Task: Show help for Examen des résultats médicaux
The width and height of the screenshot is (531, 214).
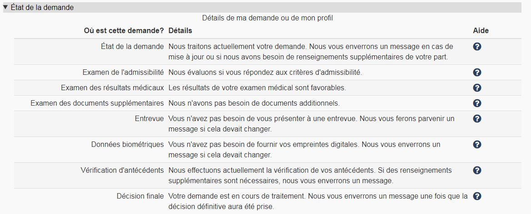Action: pyautogui.click(x=477, y=88)
